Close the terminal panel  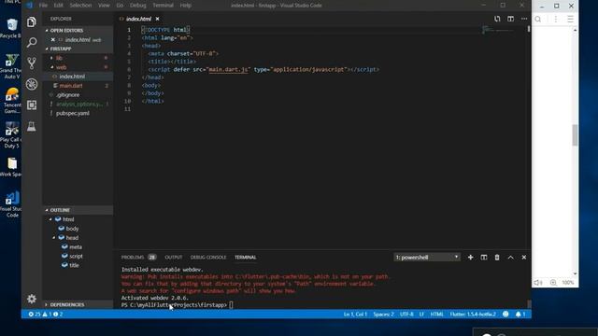523,258
